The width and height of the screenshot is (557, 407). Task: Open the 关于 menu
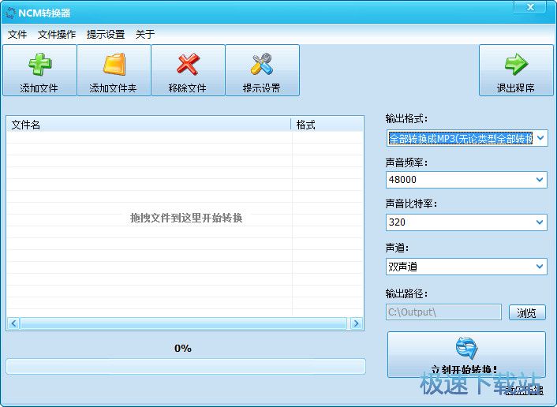(x=145, y=35)
